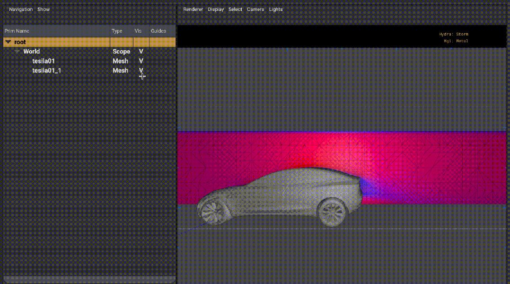Collapse the root prim disclosure triangle
This screenshot has width=510, height=284.
tap(8, 42)
